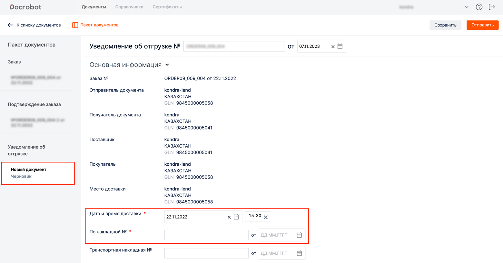Click the Сохранить button

tap(445, 25)
